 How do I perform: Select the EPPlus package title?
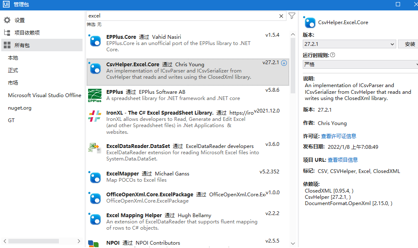pyautogui.click(x=115, y=92)
